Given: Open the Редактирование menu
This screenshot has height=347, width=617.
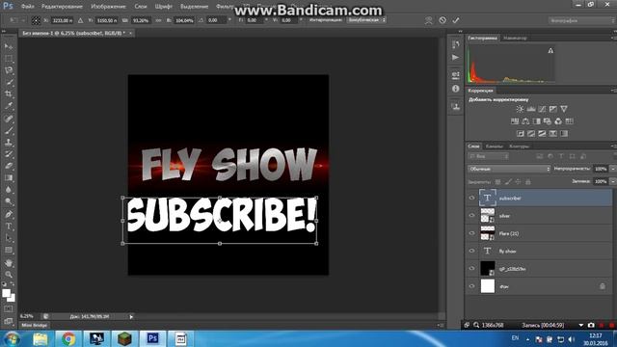Looking at the screenshot, I should 62,7.
